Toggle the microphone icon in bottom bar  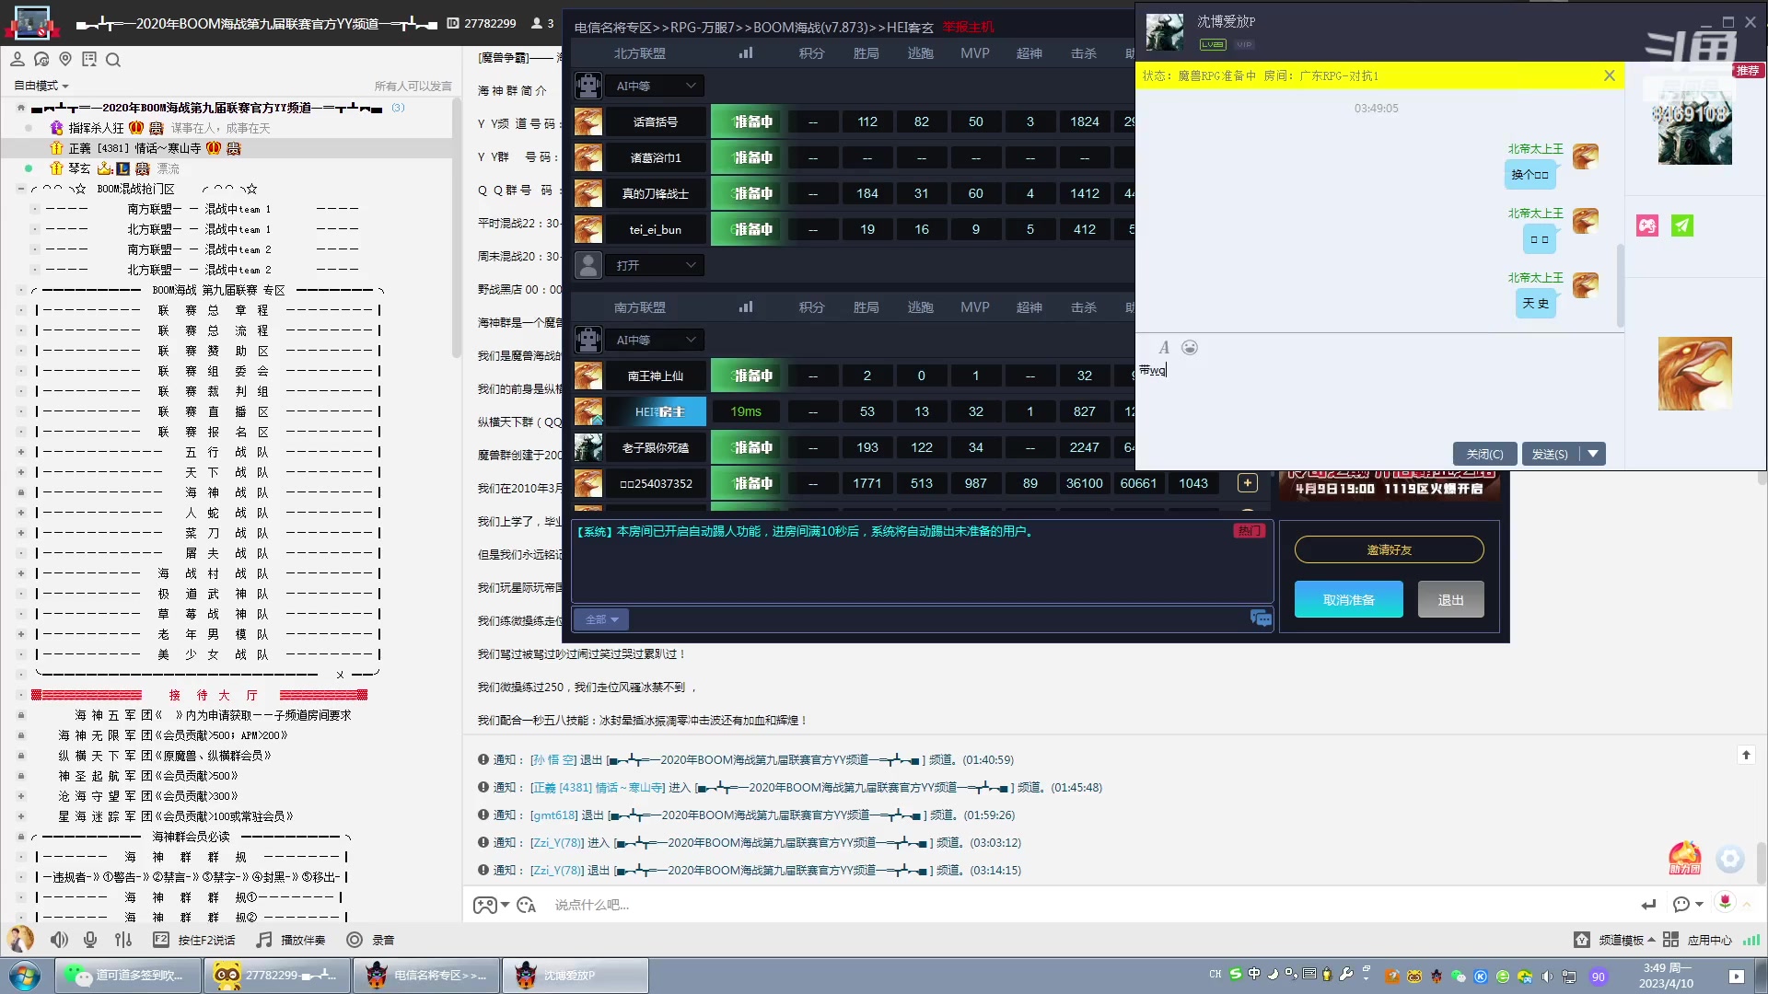(90, 940)
